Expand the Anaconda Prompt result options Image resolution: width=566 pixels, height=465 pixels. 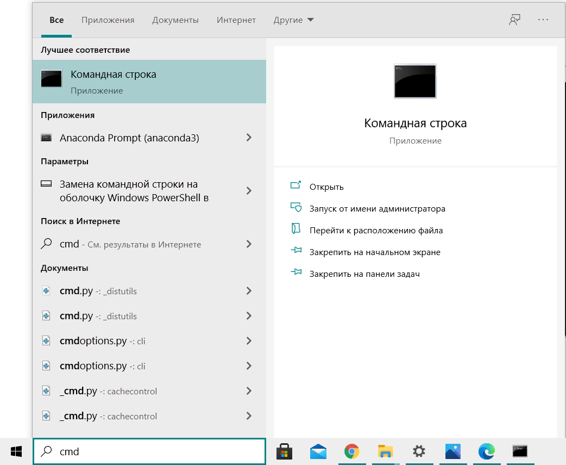click(249, 138)
